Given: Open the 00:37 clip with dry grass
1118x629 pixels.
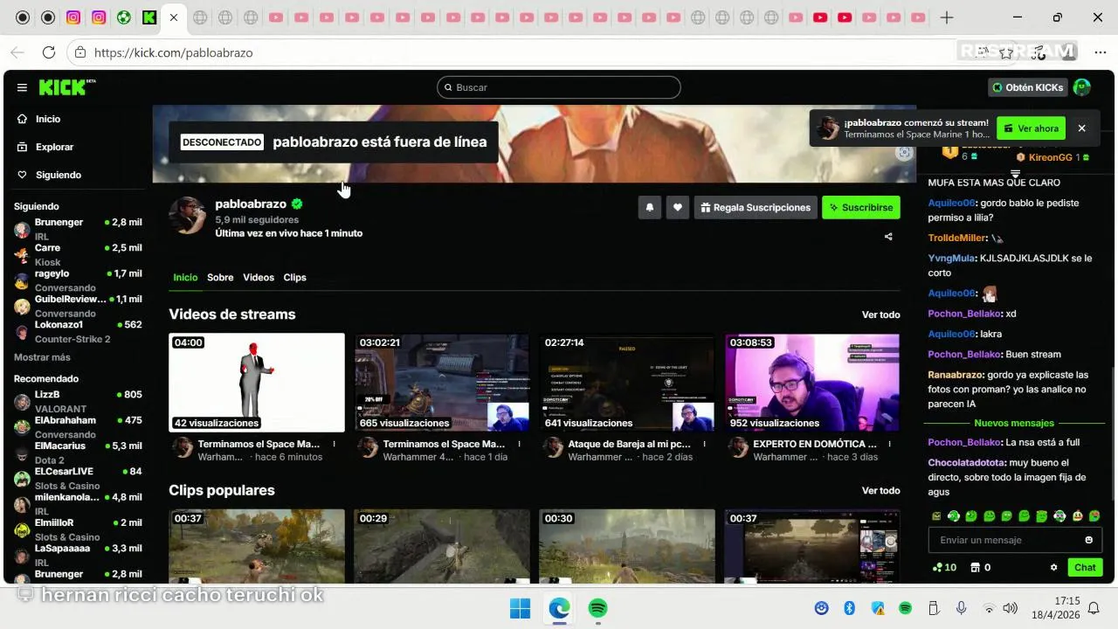Looking at the screenshot, I should [257, 546].
